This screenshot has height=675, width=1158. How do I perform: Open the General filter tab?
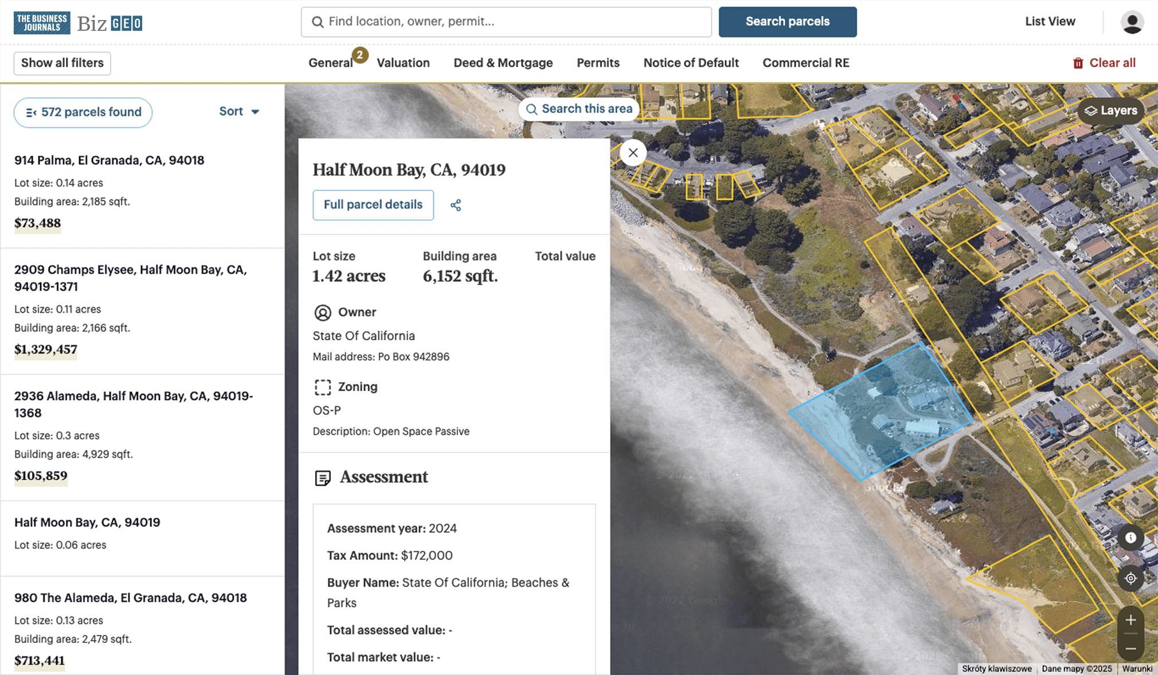tap(331, 63)
